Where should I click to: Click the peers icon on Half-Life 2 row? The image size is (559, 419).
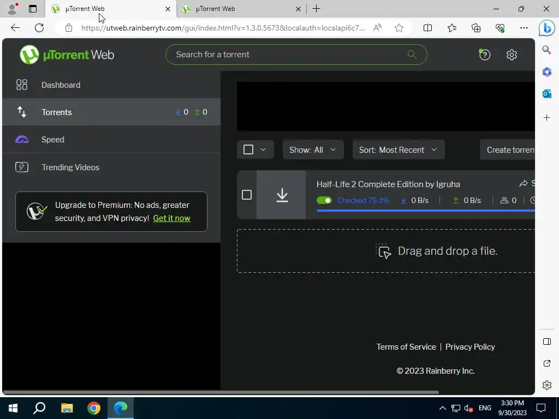pyautogui.click(x=504, y=200)
